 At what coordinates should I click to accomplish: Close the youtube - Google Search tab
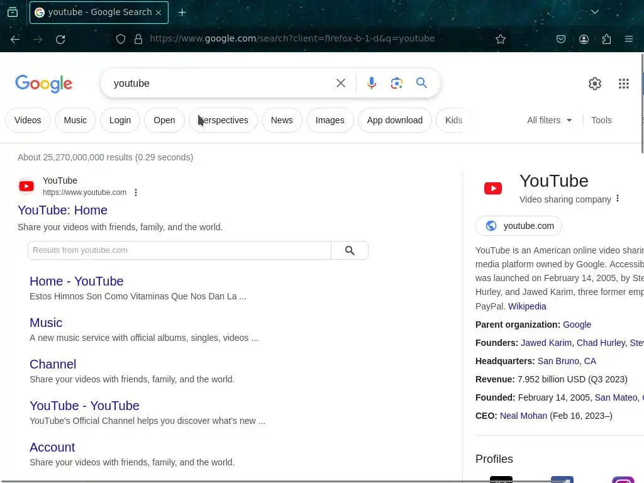coord(158,13)
